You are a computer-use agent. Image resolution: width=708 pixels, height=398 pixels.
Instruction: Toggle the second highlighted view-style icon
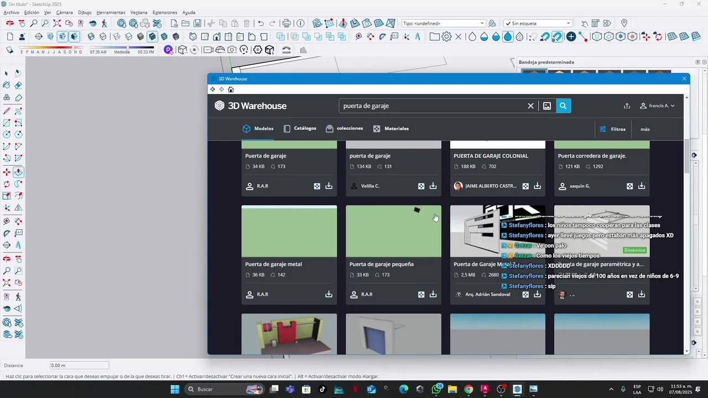tap(74, 36)
